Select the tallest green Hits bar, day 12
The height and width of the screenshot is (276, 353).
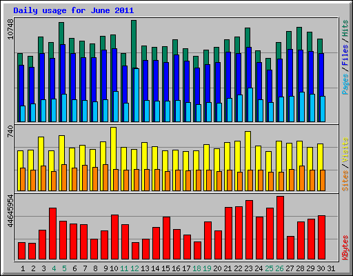(134, 43)
